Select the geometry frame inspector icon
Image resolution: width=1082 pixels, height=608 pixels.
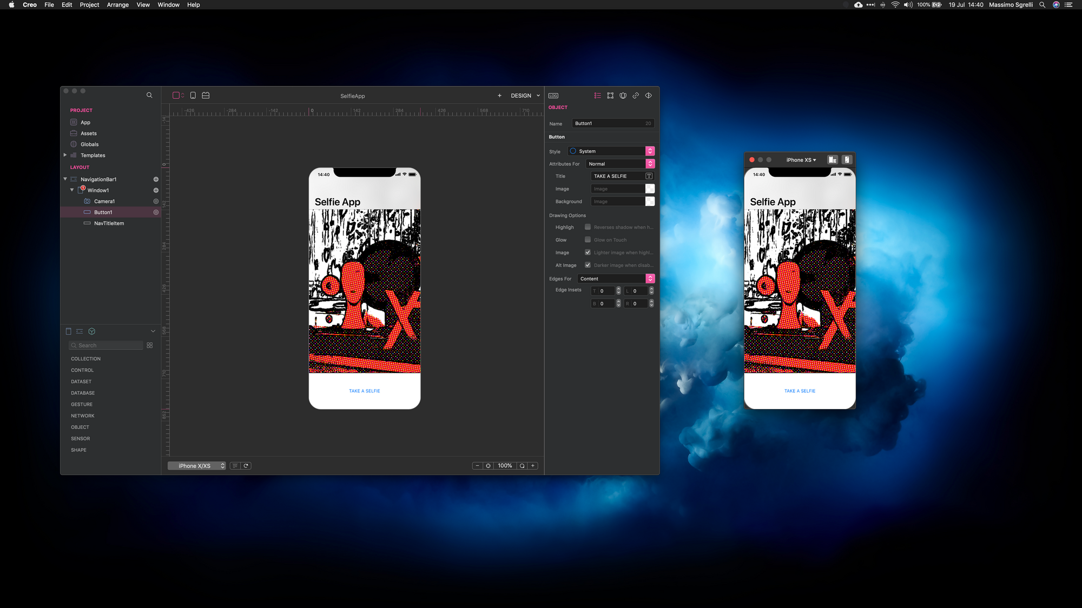point(610,96)
